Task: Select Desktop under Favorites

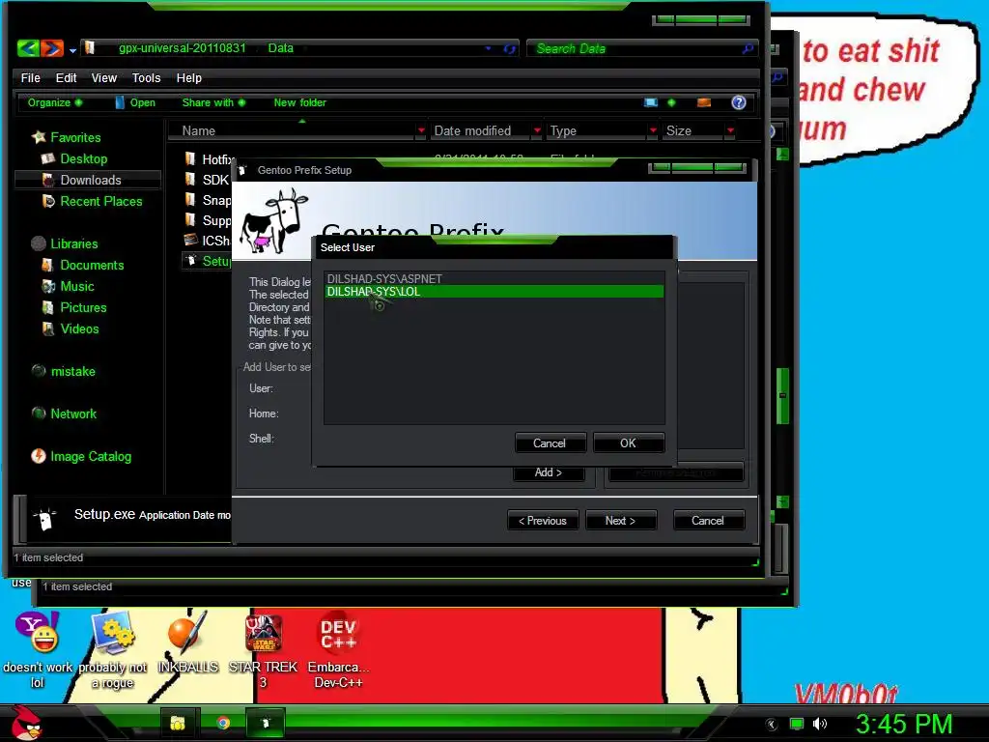Action: coord(84,159)
